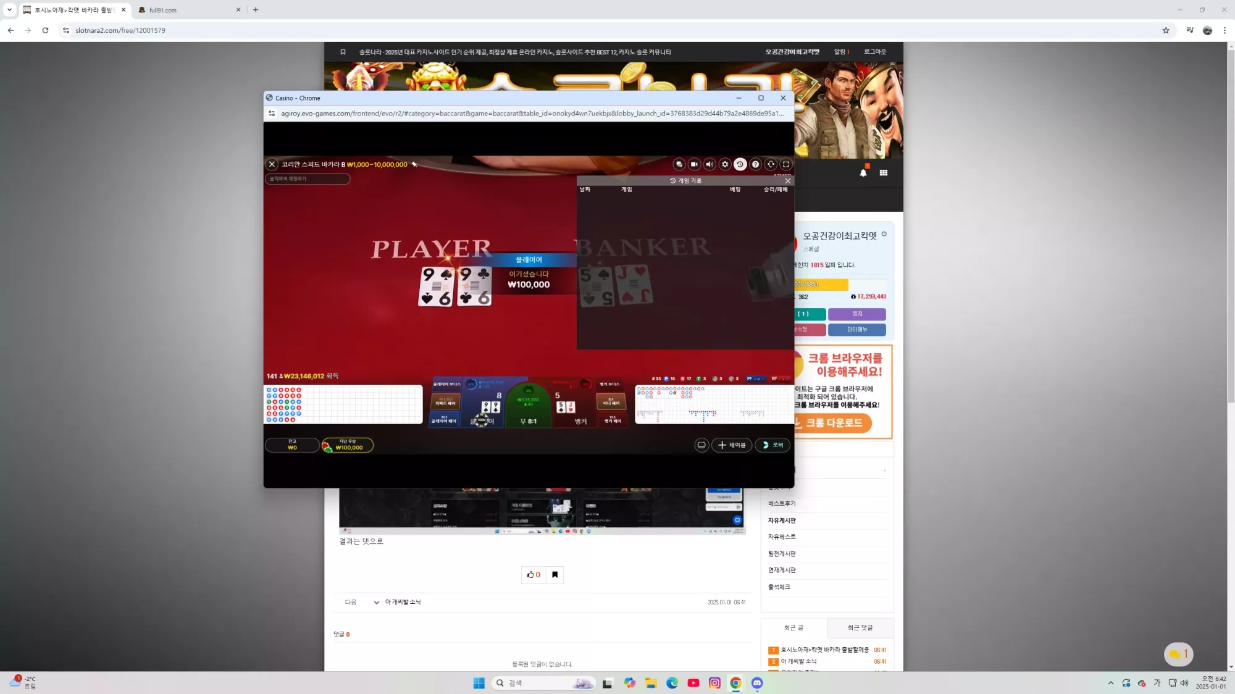The width and height of the screenshot is (1235, 694).
Task: Enter fullscreen mode in the casino game
Action: point(785,164)
